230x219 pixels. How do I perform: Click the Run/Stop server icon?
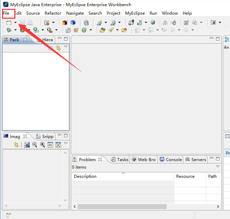139,22
